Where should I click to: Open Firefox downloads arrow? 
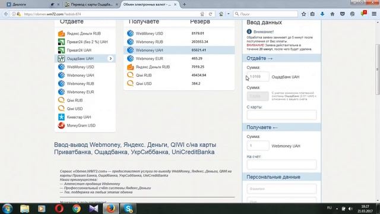pyautogui.click(x=322, y=14)
